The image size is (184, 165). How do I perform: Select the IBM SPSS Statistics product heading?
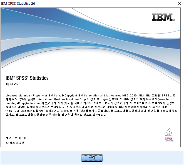[27, 78]
